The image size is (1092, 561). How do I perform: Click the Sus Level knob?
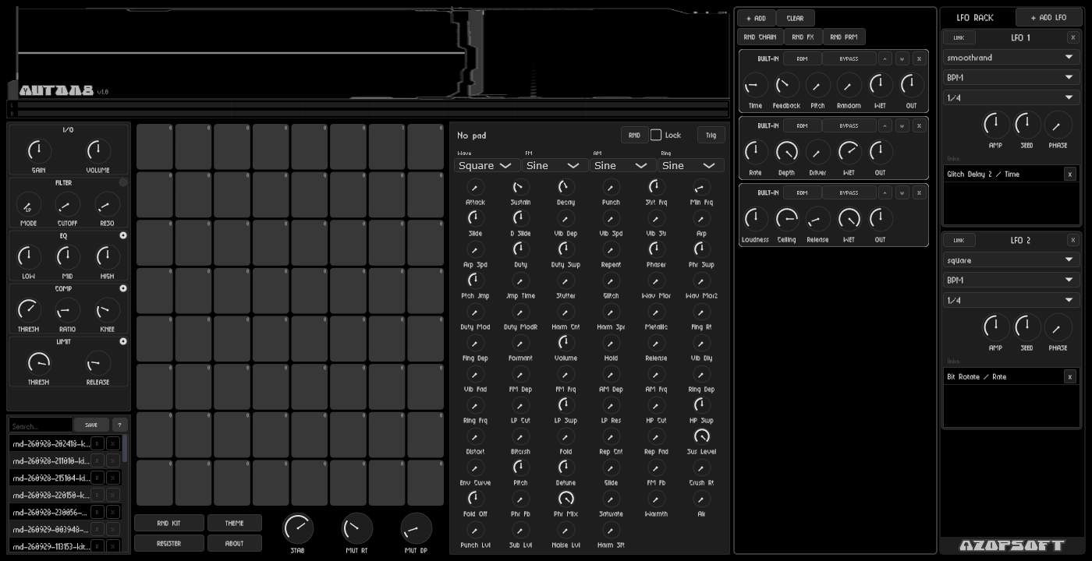coord(701,436)
